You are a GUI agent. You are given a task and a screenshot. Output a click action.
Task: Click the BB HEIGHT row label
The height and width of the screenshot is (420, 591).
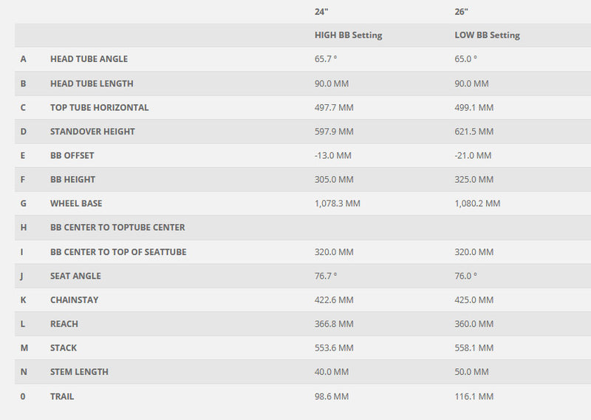pyautogui.click(x=72, y=180)
